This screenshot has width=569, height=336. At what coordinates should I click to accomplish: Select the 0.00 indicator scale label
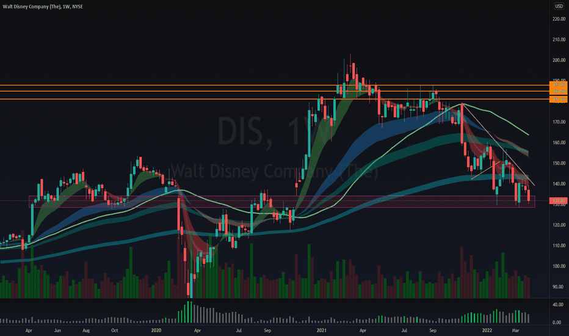[x=557, y=323]
